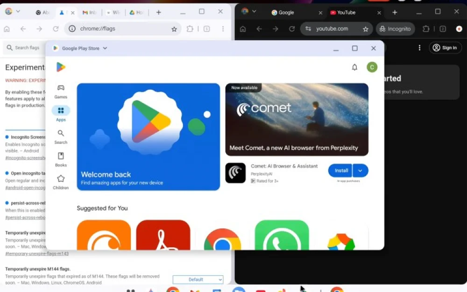Launch Chrome from the taskbar
Viewport: 467px width, 292px height.
coord(173,289)
